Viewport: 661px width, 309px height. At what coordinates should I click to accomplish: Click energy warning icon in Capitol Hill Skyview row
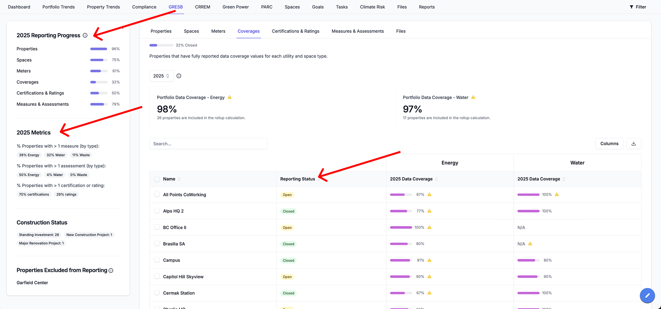point(429,277)
